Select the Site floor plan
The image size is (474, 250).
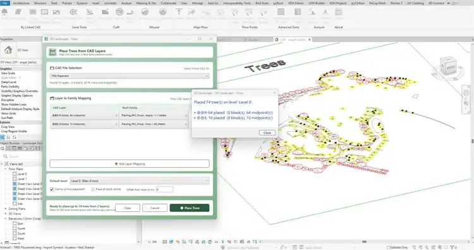[x=20, y=204]
